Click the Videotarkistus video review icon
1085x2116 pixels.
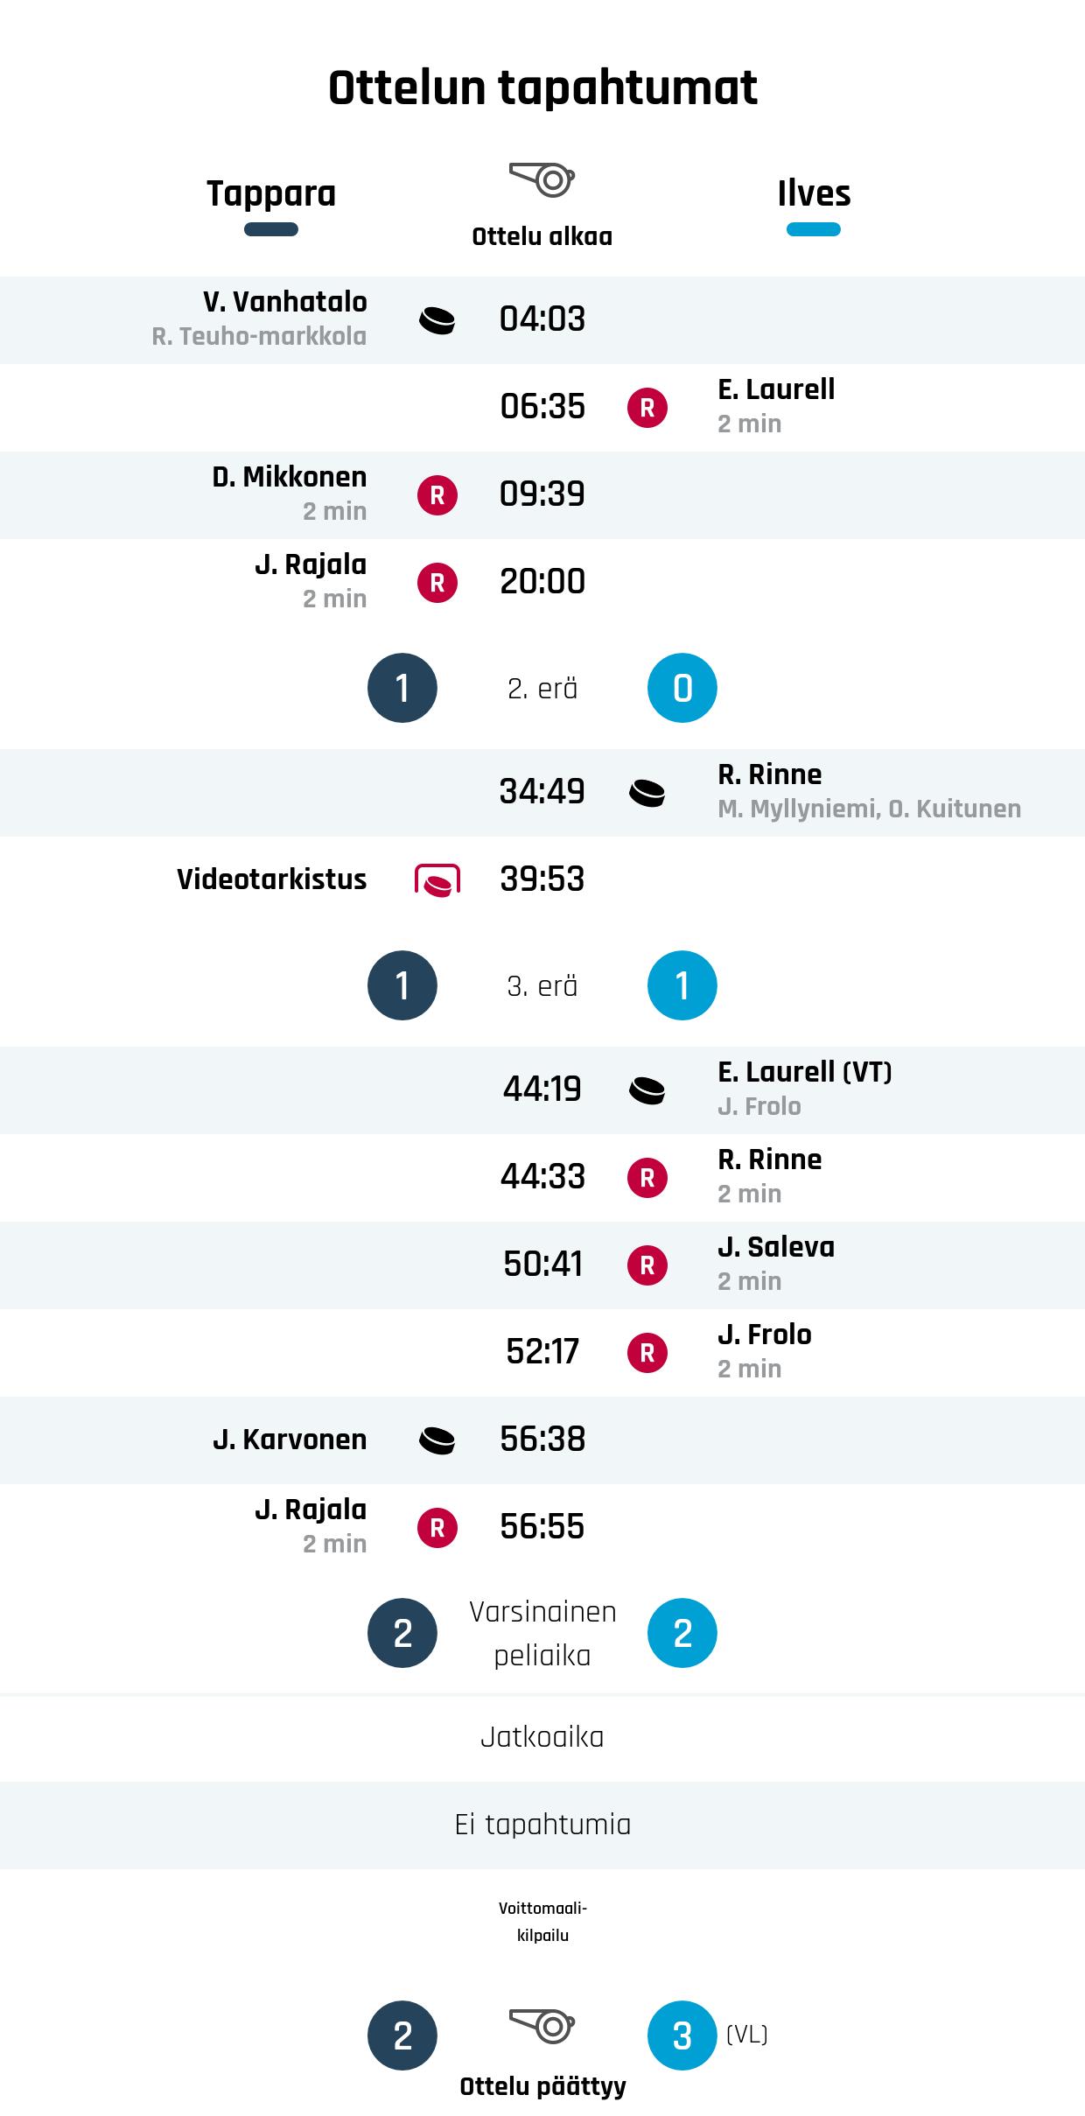(437, 879)
